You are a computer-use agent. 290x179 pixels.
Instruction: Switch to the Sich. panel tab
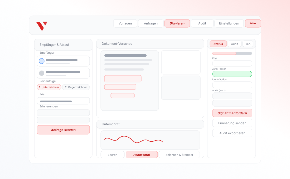[x=248, y=44]
